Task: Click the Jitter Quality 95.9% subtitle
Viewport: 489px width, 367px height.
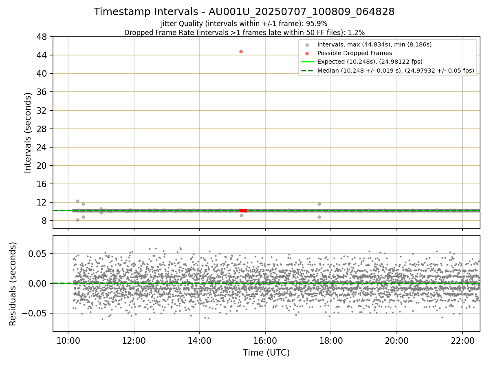Action: click(x=244, y=24)
